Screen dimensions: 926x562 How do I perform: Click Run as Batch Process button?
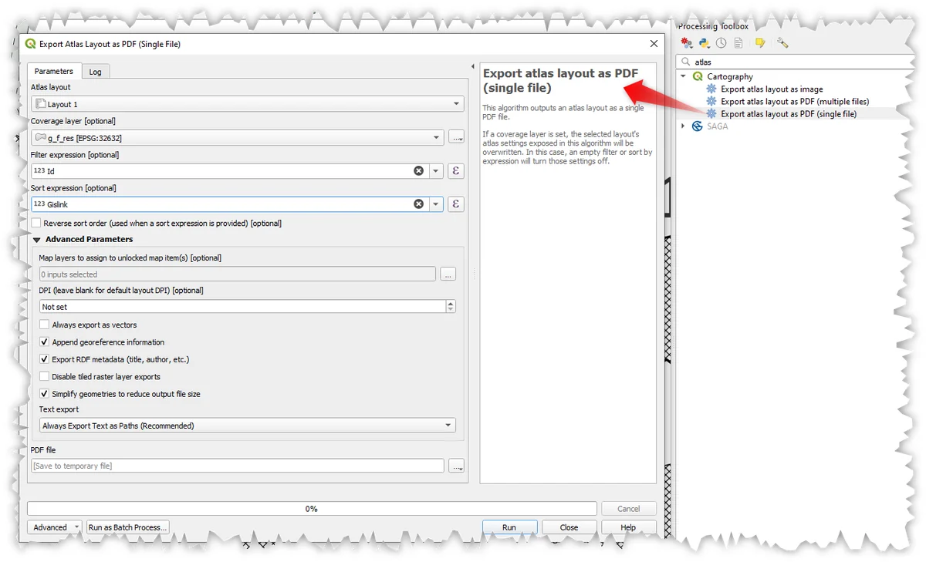[127, 527]
